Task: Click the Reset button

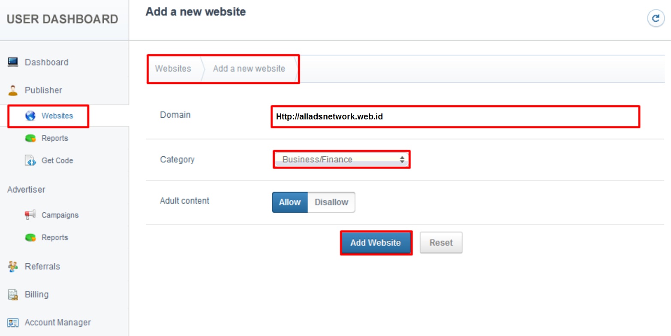Action: click(441, 243)
